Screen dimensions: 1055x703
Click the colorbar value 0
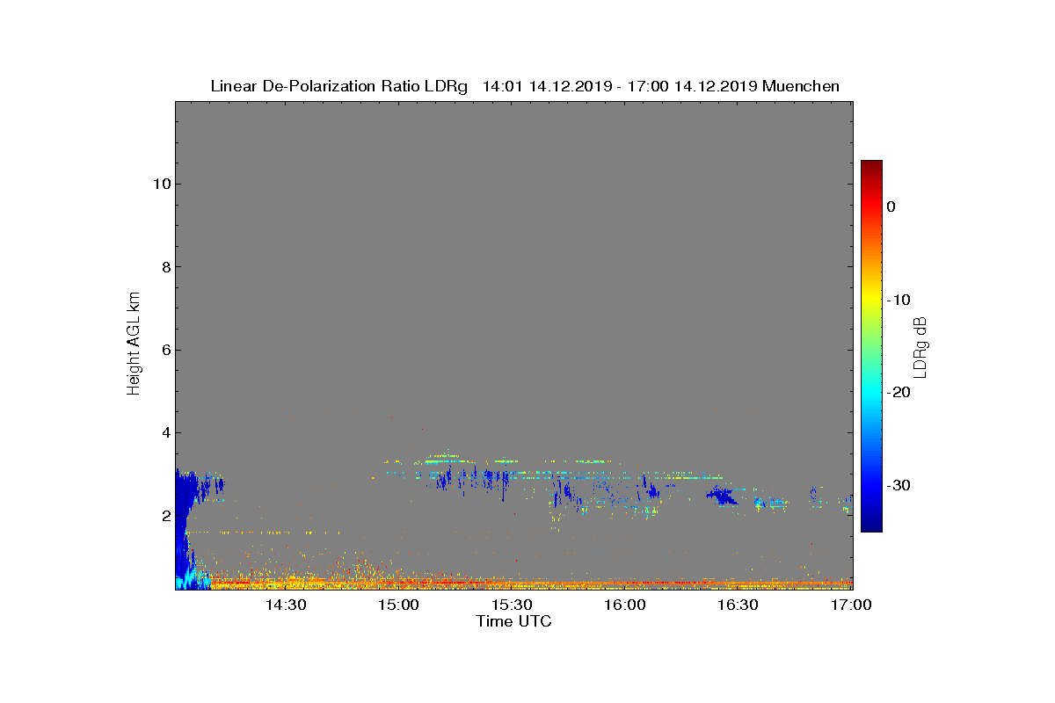[x=891, y=207]
